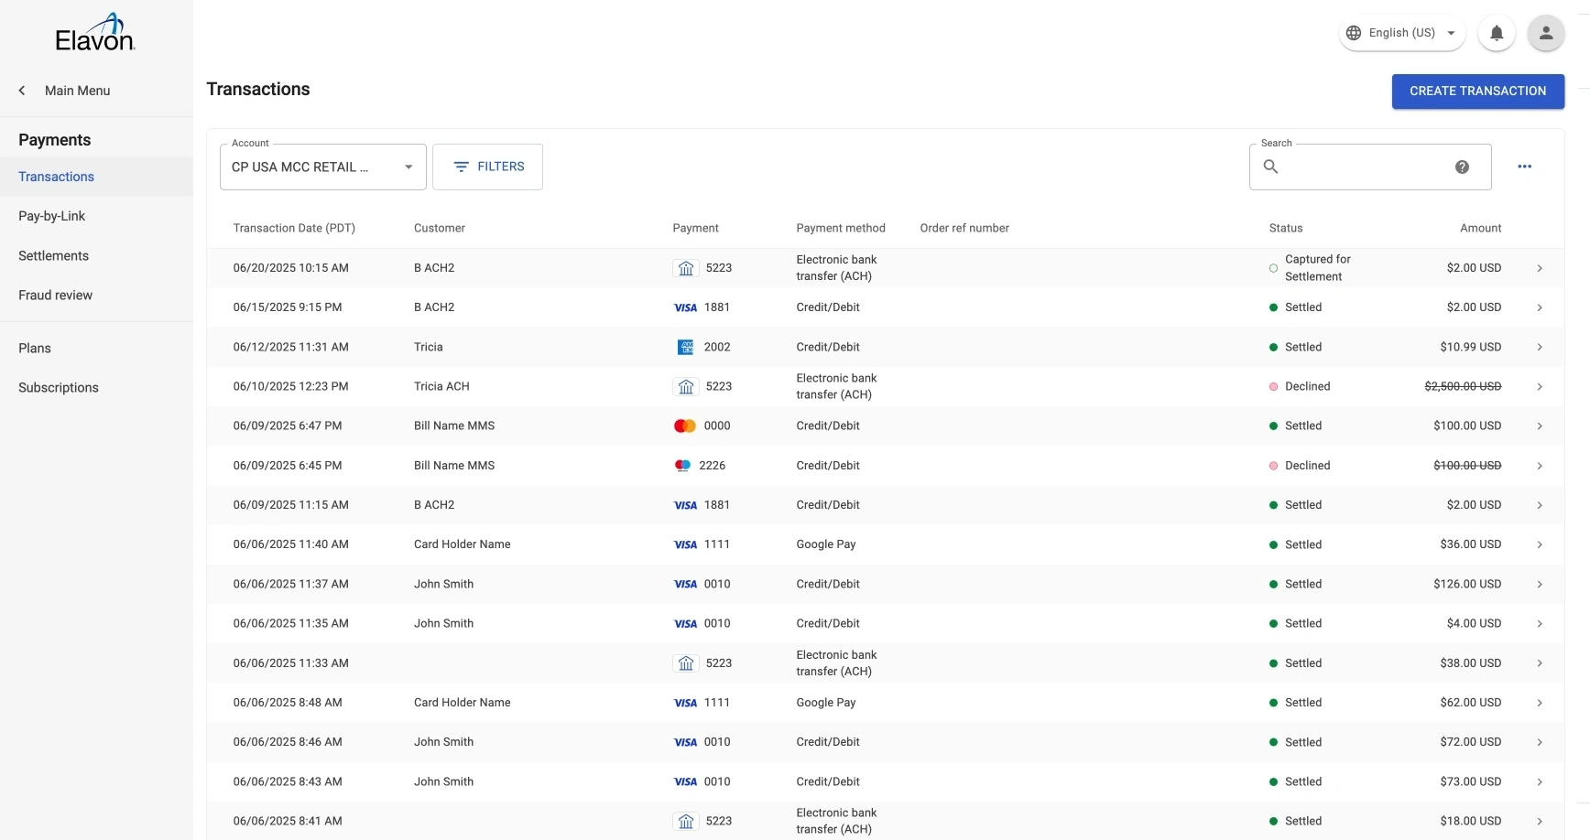
Task: Click the search help question mark icon
Action: coord(1462,167)
